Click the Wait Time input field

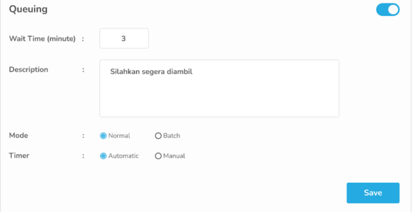(x=124, y=39)
